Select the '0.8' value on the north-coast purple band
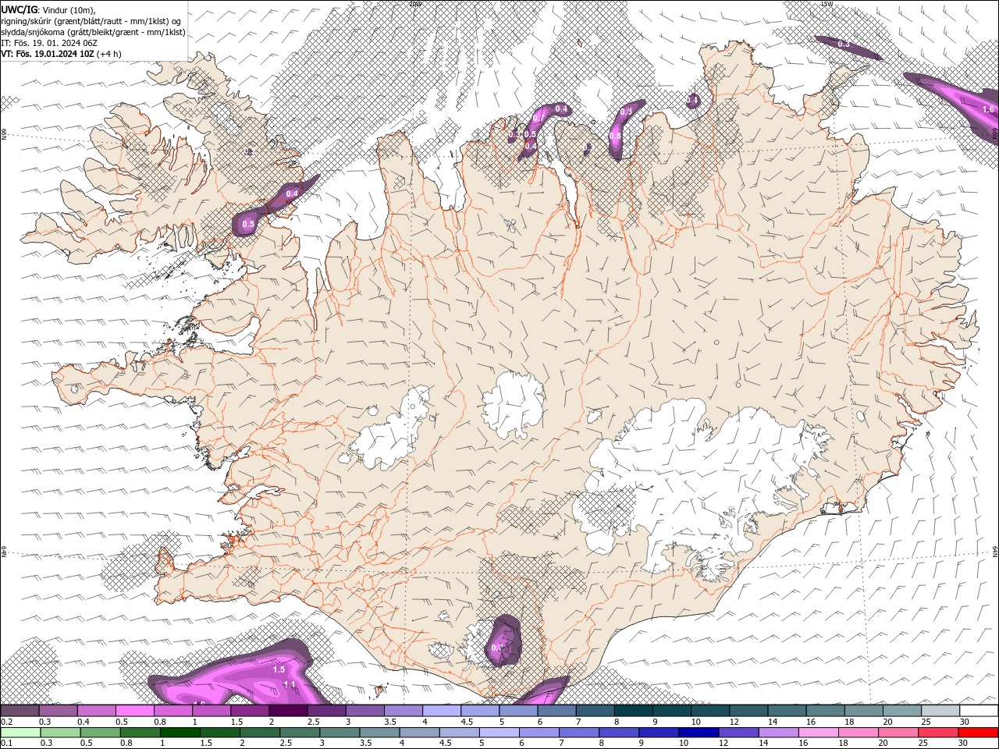 point(615,136)
